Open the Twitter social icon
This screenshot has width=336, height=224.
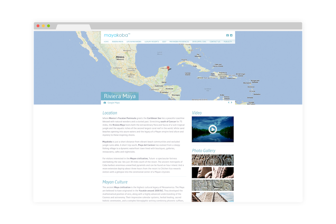pos(231,35)
